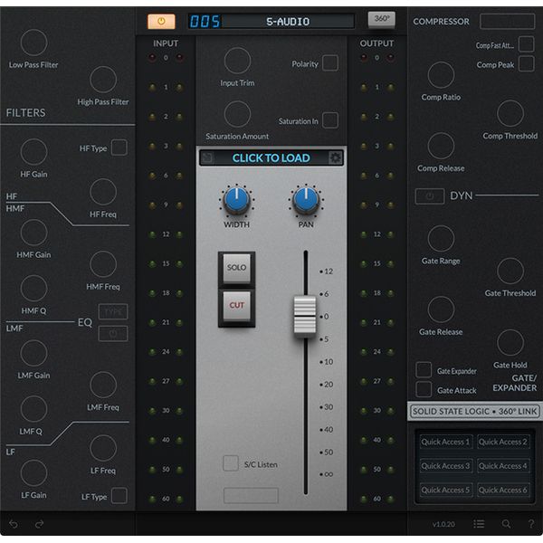This screenshot has height=543, width=543.
Task: Select the Quick Access 1 slot
Action: tap(444, 442)
